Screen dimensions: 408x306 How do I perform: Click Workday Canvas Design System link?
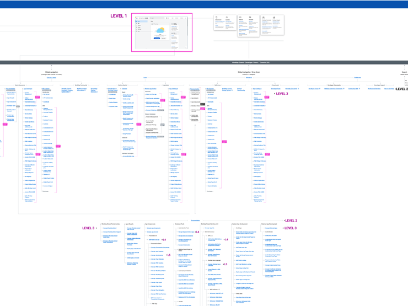point(227,89)
